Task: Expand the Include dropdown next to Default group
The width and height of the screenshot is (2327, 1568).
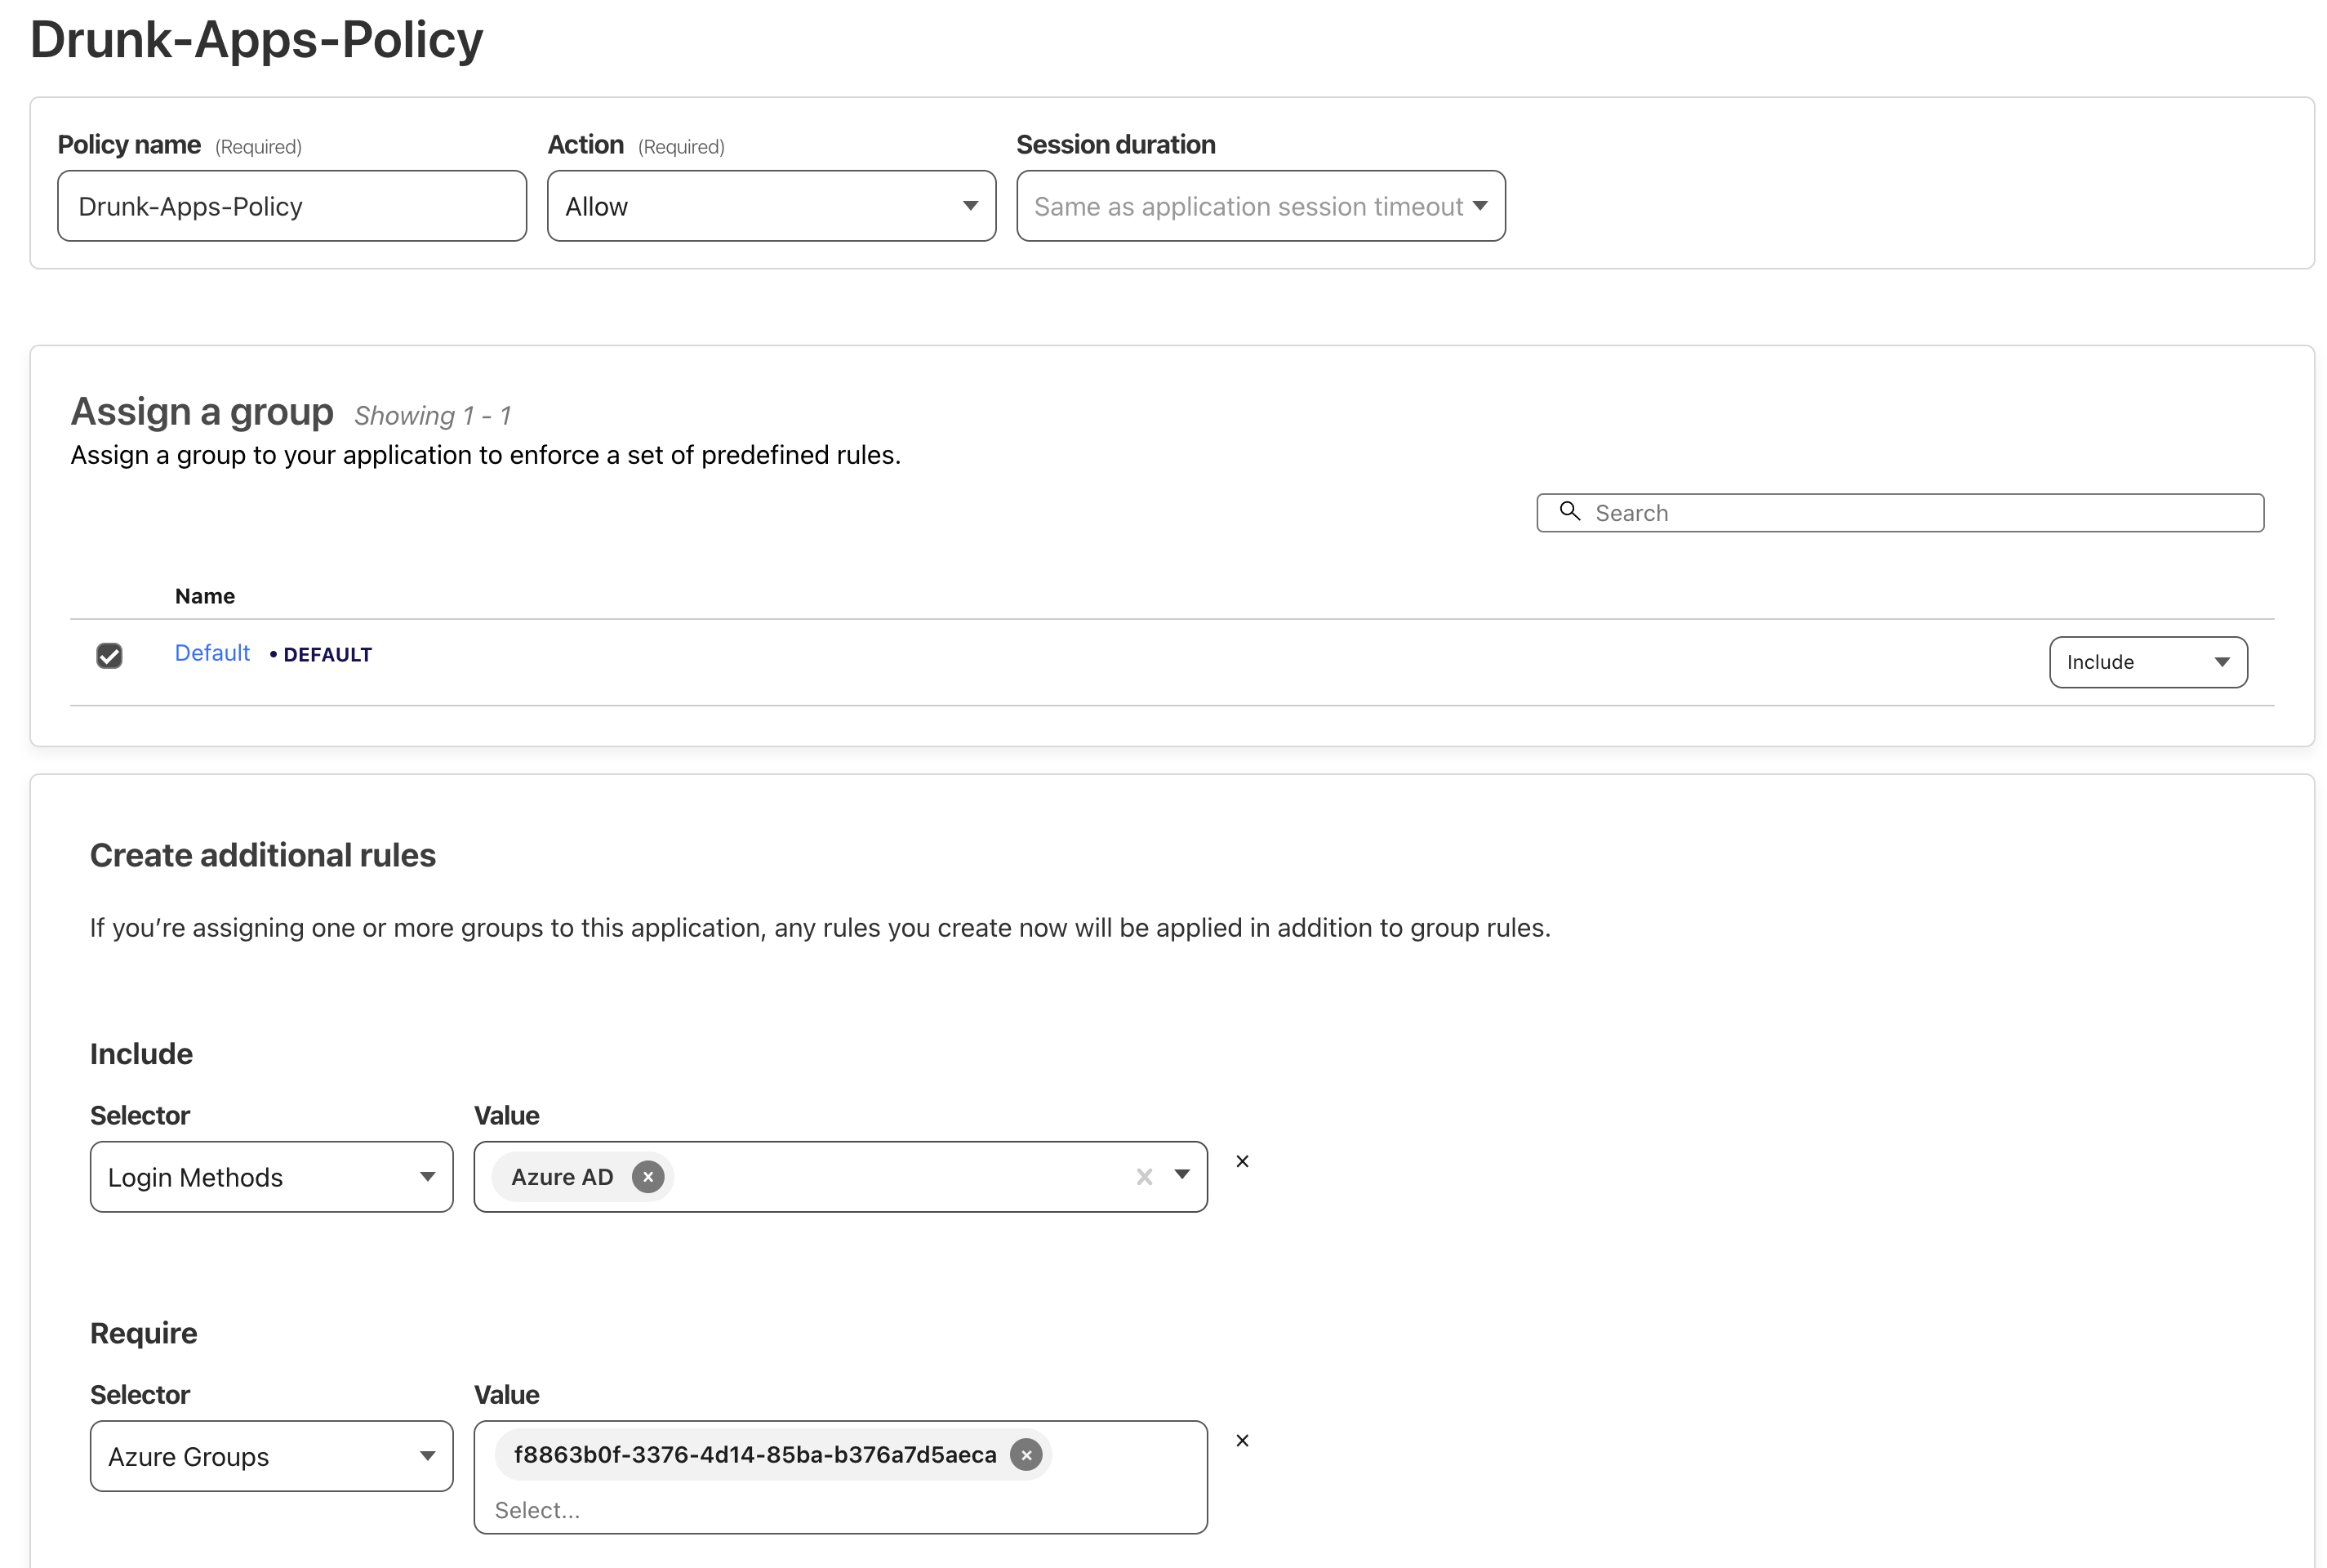Action: click(2147, 660)
